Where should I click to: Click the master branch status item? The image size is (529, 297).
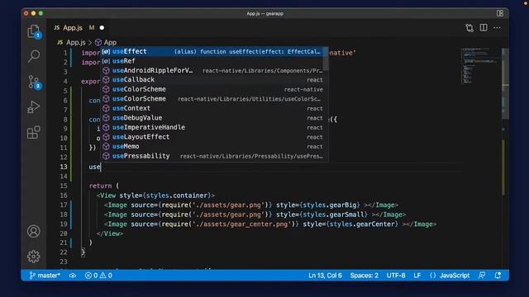pos(45,276)
